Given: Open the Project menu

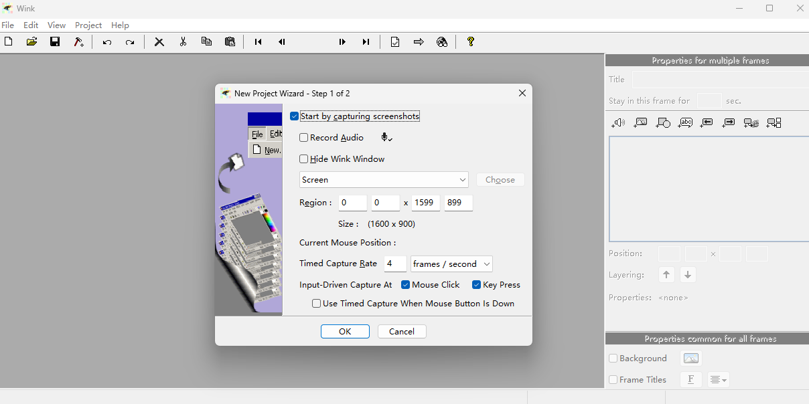Looking at the screenshot, I should [88, 25].
